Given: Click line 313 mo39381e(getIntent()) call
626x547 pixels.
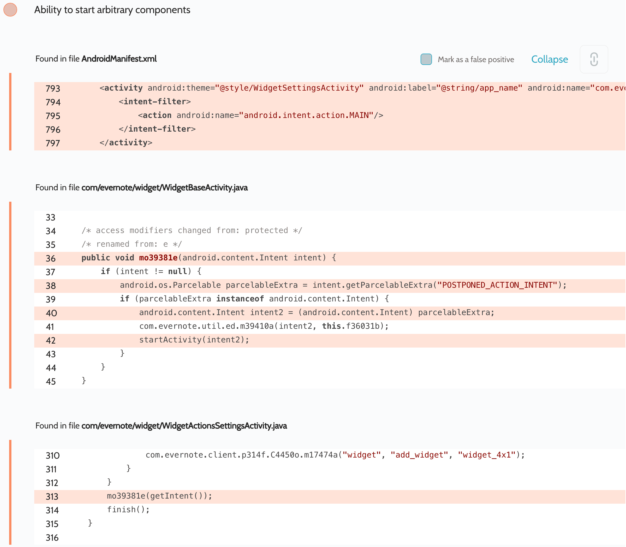Looking at the screenshot, I should (x=159, y=496).
